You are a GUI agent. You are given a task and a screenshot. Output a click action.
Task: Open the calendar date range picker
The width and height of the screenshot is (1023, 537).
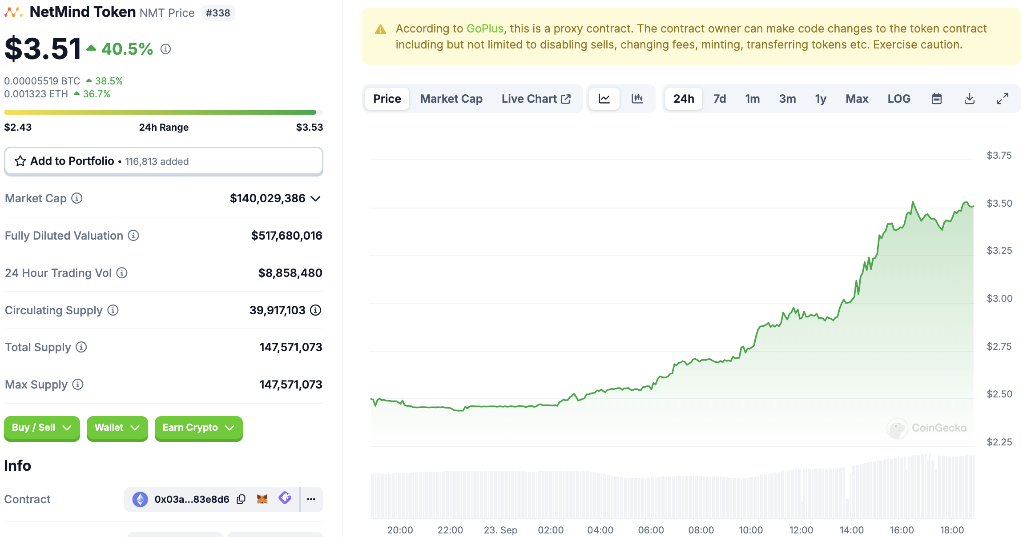[x=936, y=99]
